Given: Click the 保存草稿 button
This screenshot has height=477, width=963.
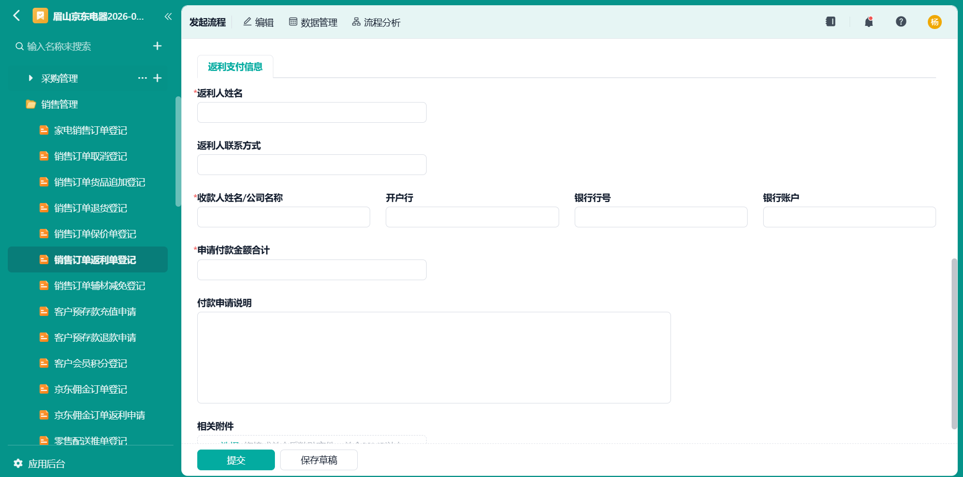Looking at the screenshot, I should point(319,460).
